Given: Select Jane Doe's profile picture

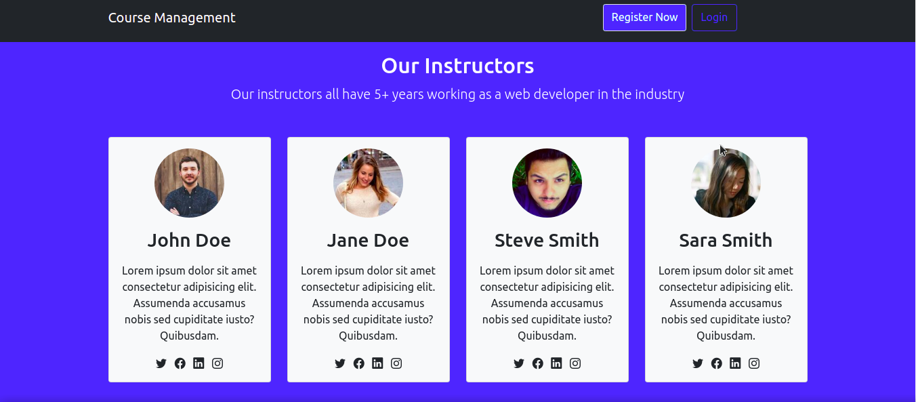Looking at the screenshot, I should click(x=368, y=183).
